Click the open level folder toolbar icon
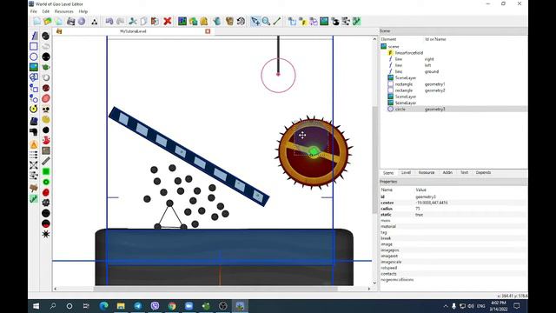556x313 pixels. 48,21
